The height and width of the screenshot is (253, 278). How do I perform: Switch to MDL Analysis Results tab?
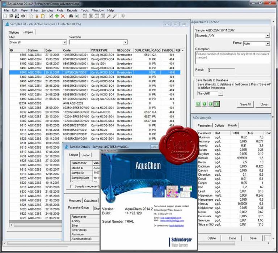233,125
